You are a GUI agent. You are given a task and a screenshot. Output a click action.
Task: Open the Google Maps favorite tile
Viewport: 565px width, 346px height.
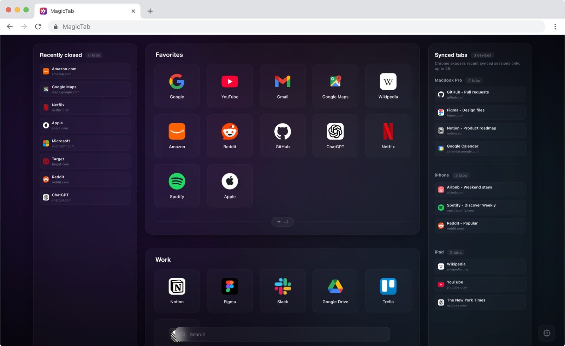click(x=335, y=86)
